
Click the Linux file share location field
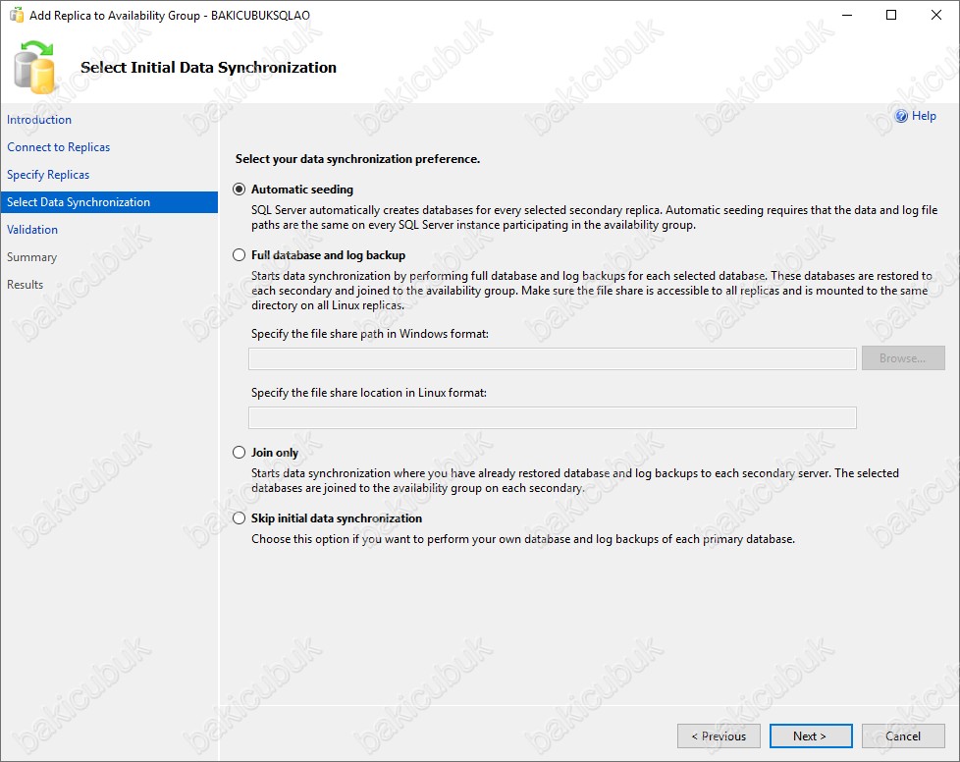pos(553,417)
